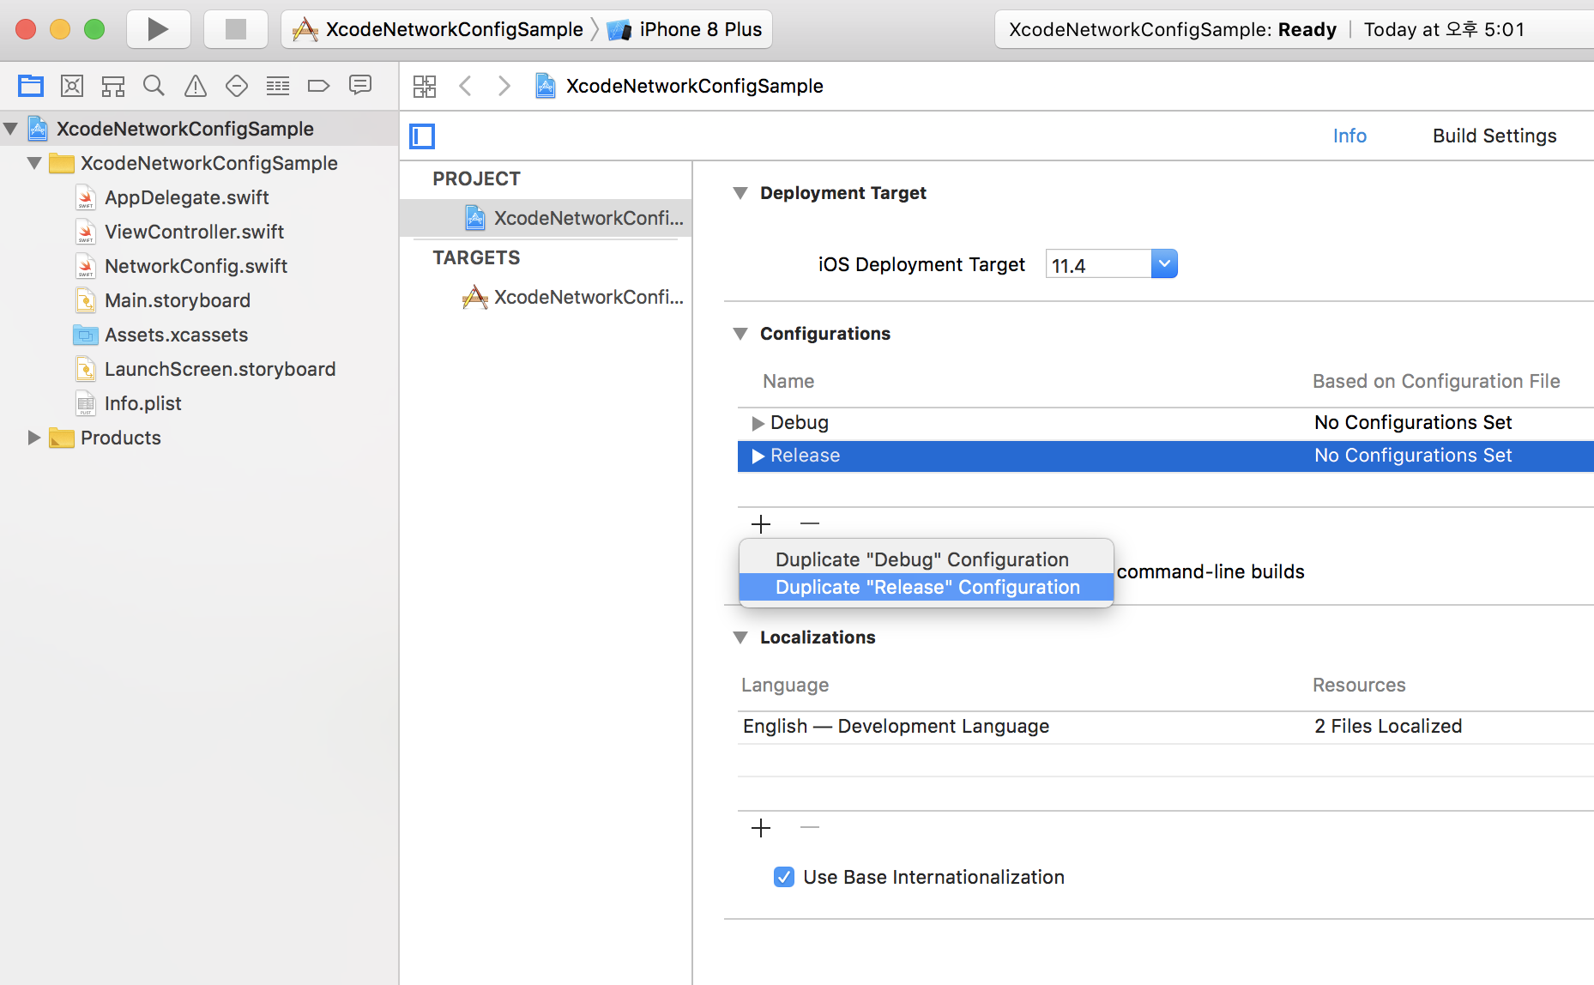The height and width of the screenshot is (985, 1594).
Task: Open the Breakpoint navigator icon
Action: pyautogui.click(x=318, y=86)
